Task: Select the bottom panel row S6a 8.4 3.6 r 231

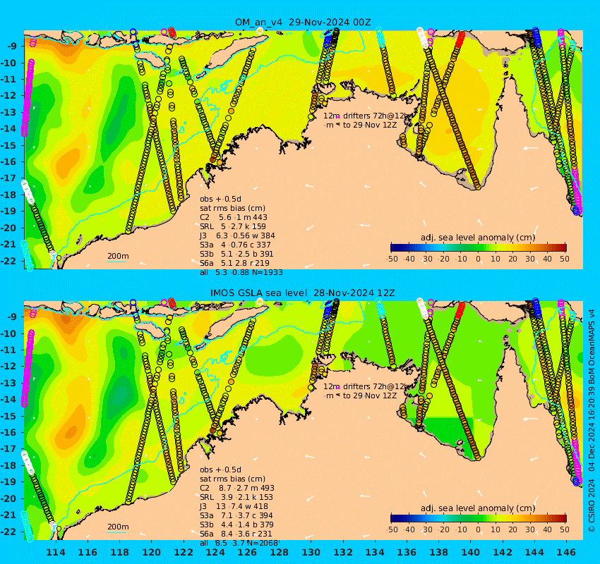Action: click(x=236, y=534)
